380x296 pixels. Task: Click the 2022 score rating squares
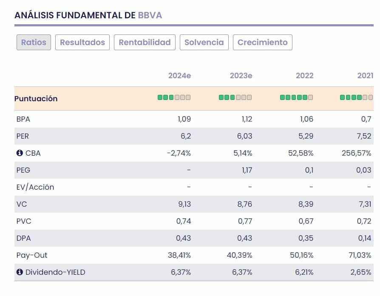(296, 97)
